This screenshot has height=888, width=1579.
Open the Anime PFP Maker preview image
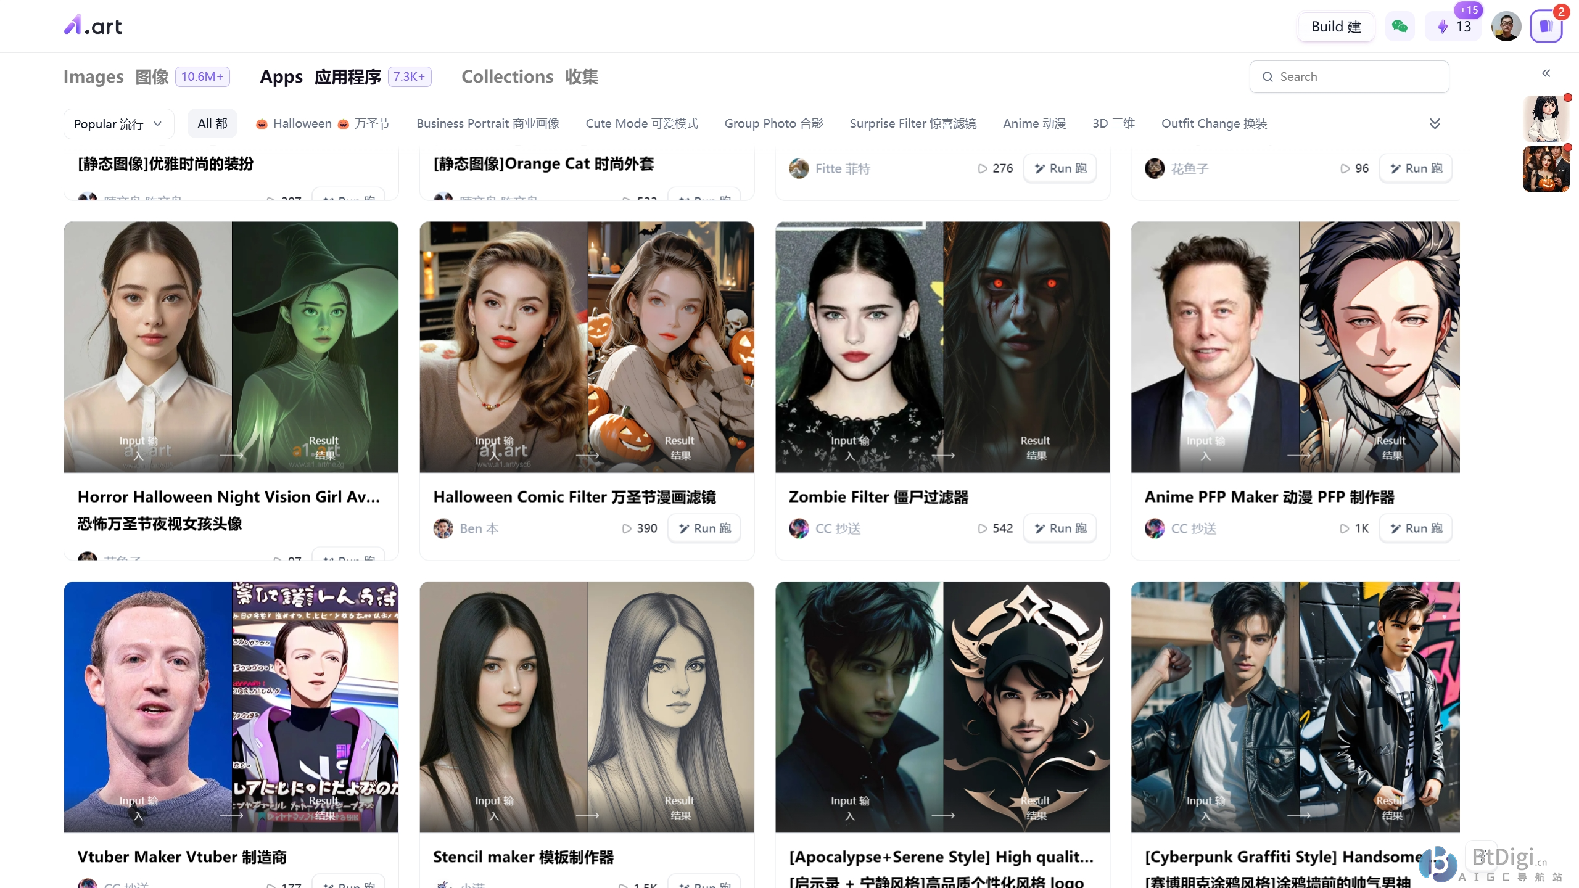coord(1295,347)
